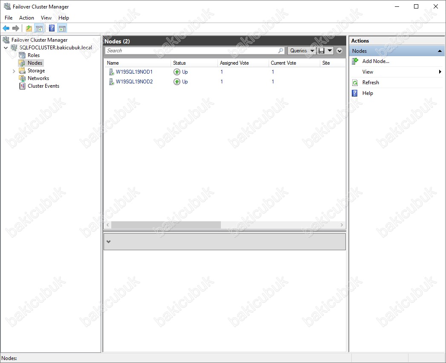Image resolution: width=446 pixels, height=363 pixels.
Task: Click Refresh in the Actions pane
Action: 371,83
